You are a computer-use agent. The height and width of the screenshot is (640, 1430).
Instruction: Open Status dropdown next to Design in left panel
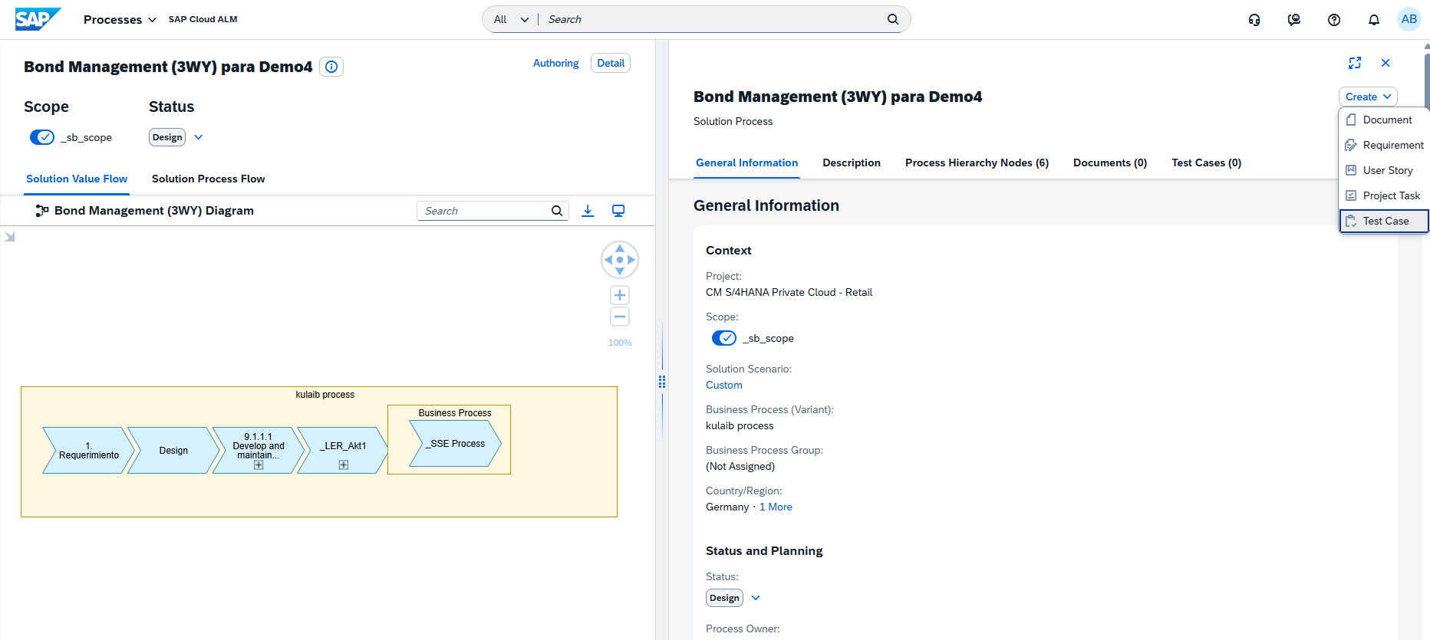pyautogui.click(x=199, y=137)
